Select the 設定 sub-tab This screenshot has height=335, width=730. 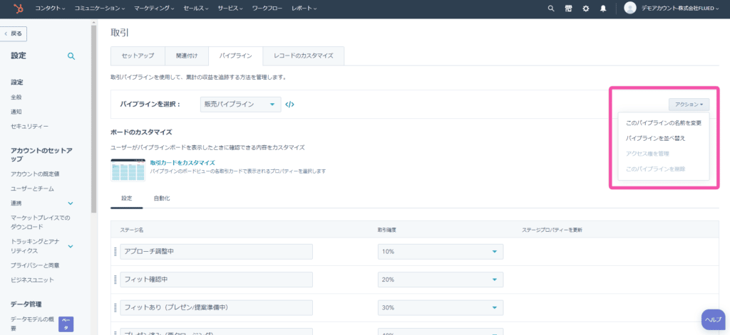[127, 198]
